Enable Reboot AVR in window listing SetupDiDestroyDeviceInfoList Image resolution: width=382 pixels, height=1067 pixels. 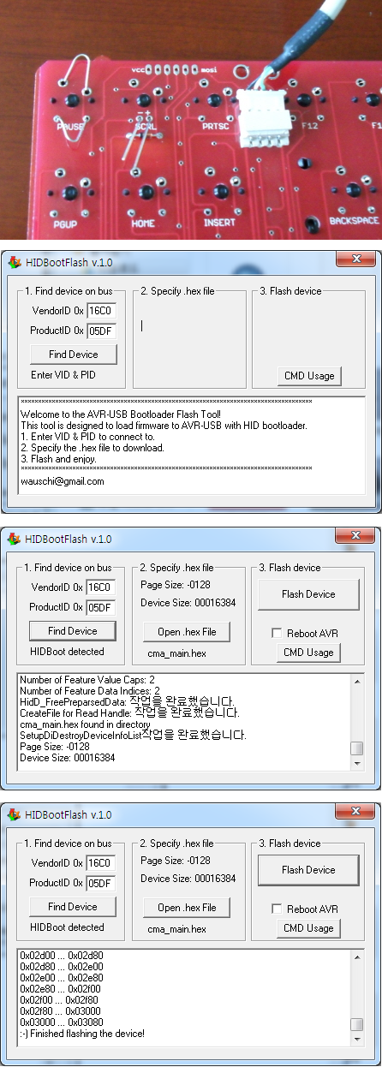tap(276, 633)
